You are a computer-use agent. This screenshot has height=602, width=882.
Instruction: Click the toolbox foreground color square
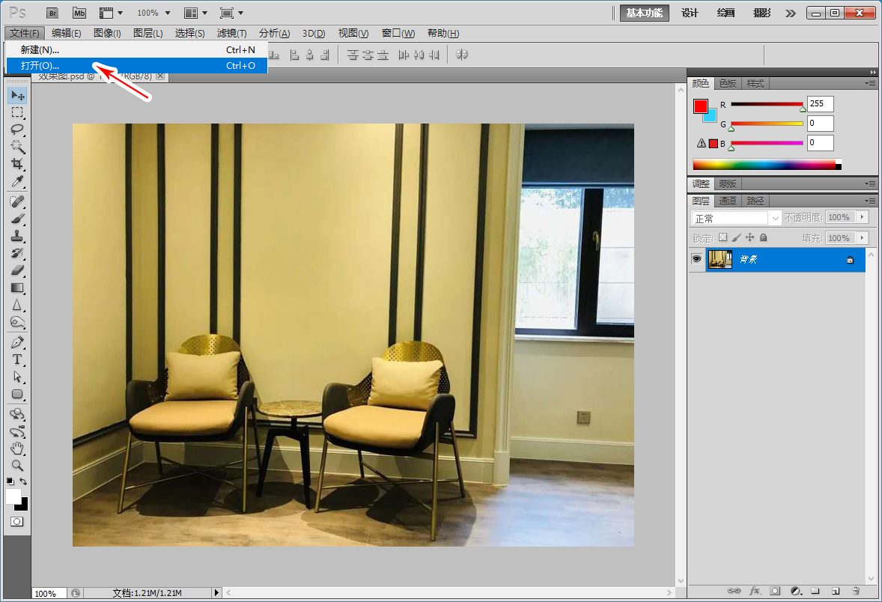pyautogui.click(x=13, y=496)
